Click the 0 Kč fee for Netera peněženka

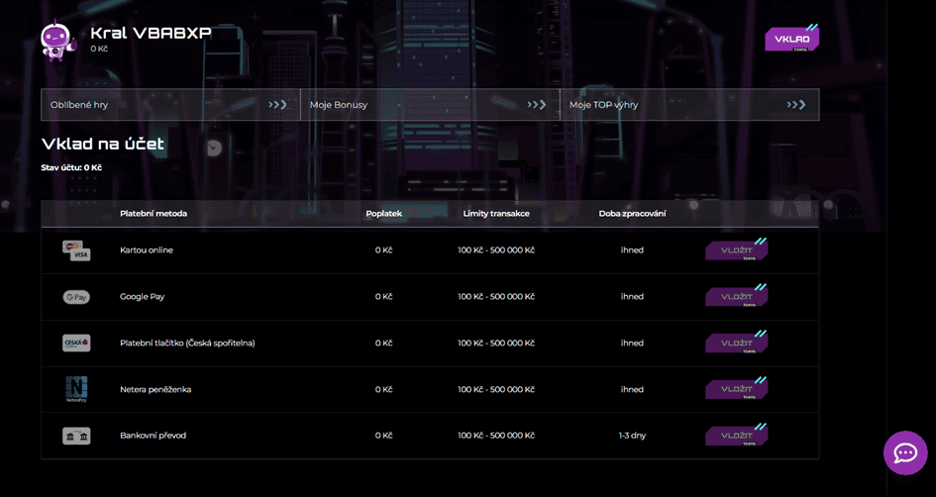[x=384, y=389]
